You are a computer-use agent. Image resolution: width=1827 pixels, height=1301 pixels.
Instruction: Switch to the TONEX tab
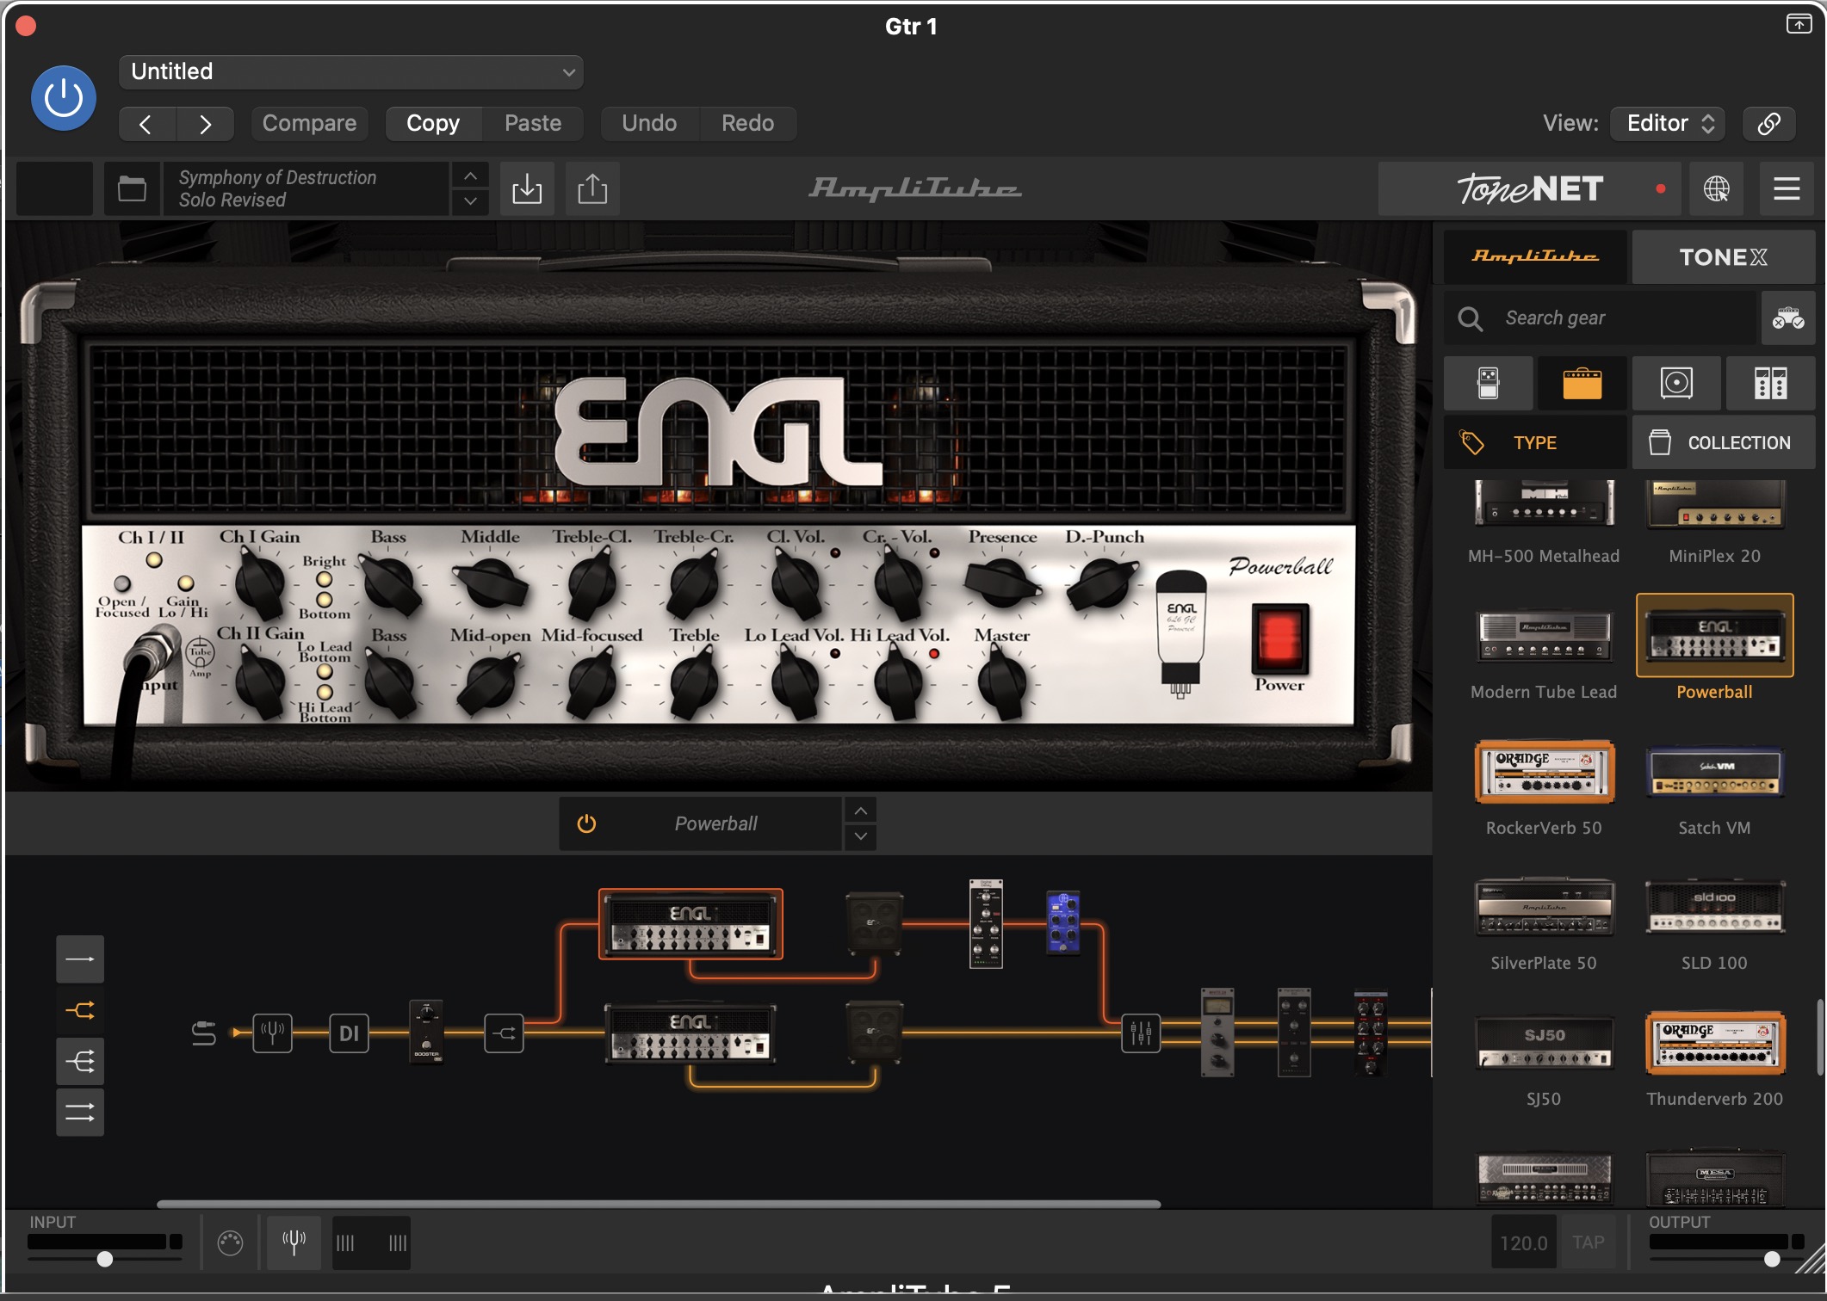(x=1723, y=257)
